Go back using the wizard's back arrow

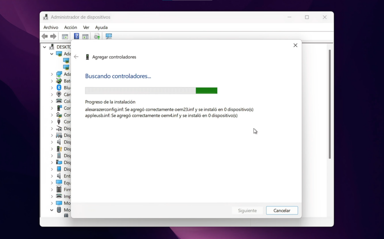(76, 57)
